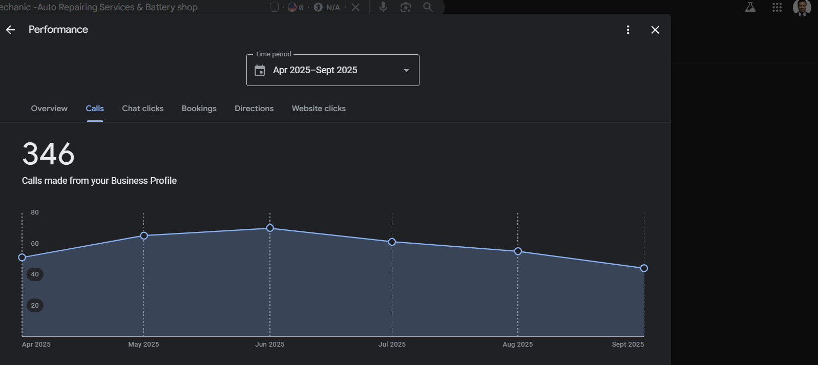Viewport: 818px width, 365px height.
Task: Click 'Calls made from your Business Profile' text
Action: click(x=99, y=181)
